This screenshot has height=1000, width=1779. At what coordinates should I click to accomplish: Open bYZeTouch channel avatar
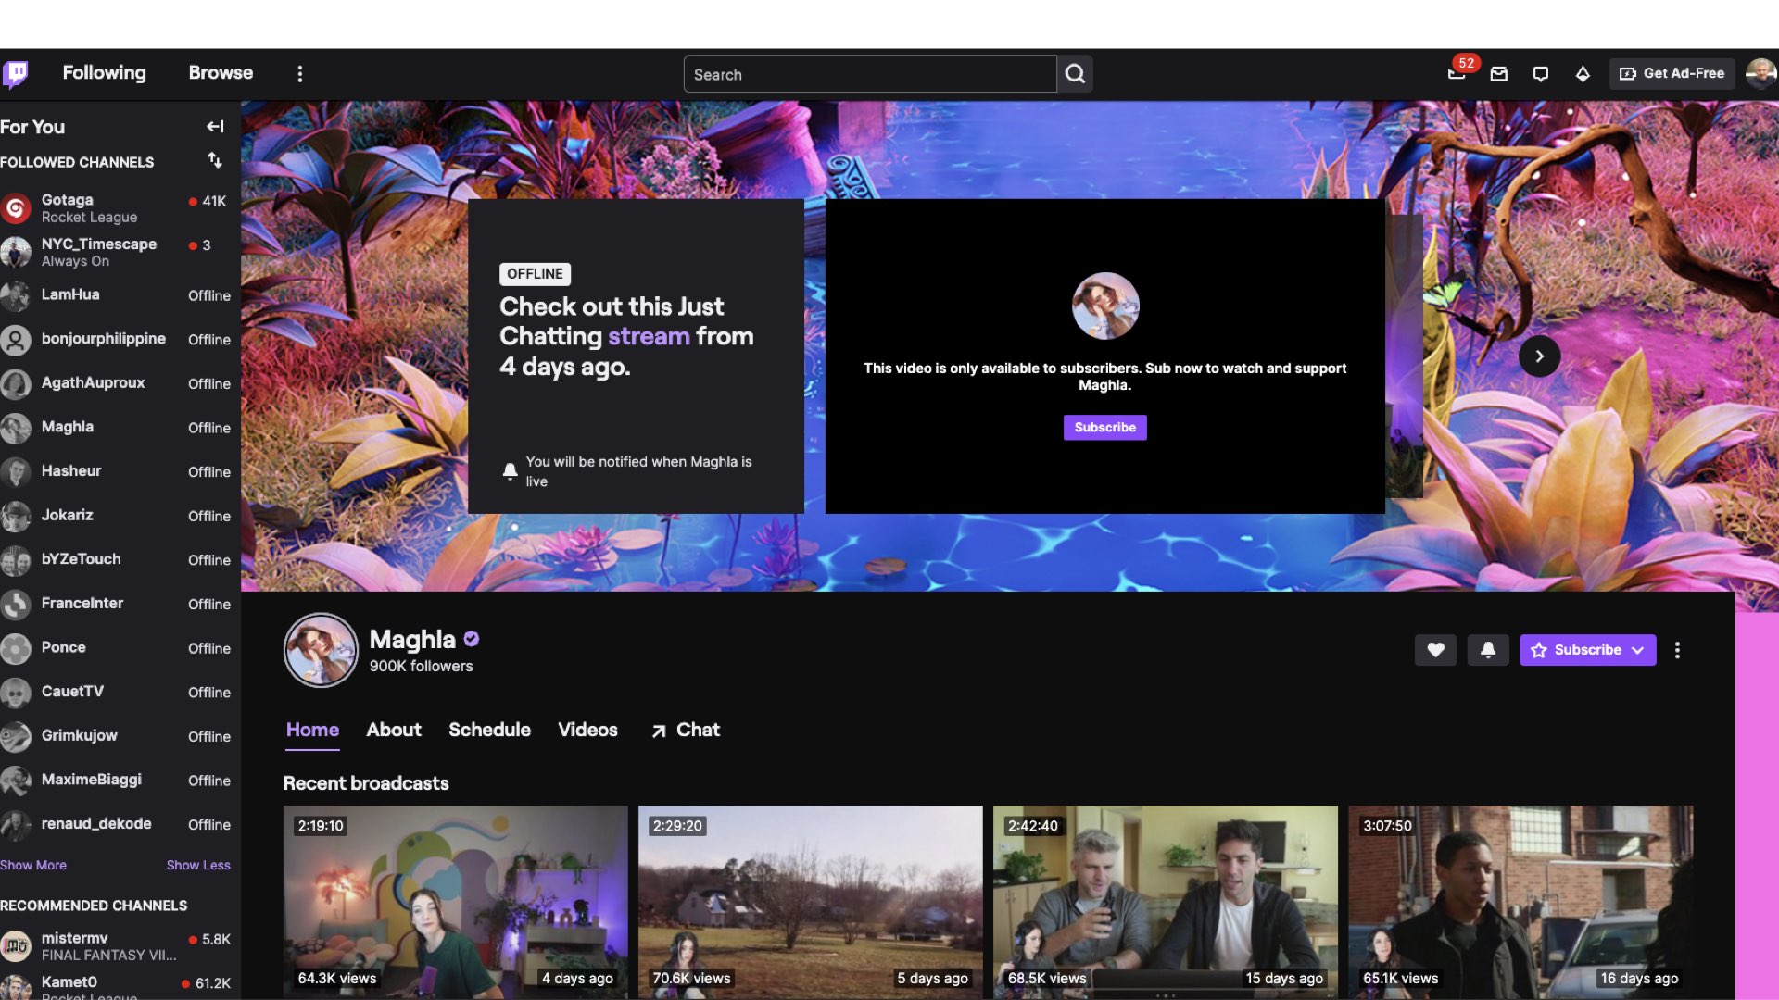(16, 560)
